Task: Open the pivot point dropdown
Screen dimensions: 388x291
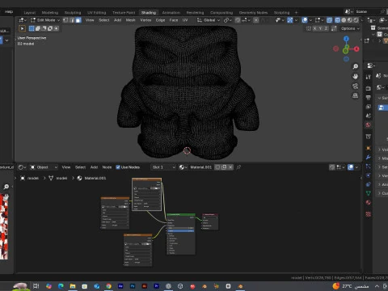Action: point(228,20)
